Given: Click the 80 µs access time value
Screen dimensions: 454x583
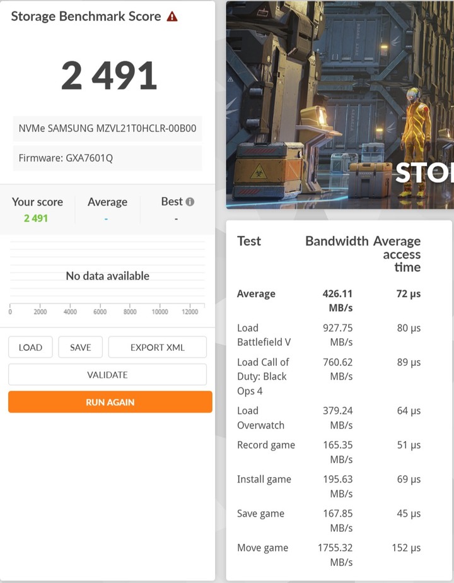Looking at the screenshot, I should (409, 328).
